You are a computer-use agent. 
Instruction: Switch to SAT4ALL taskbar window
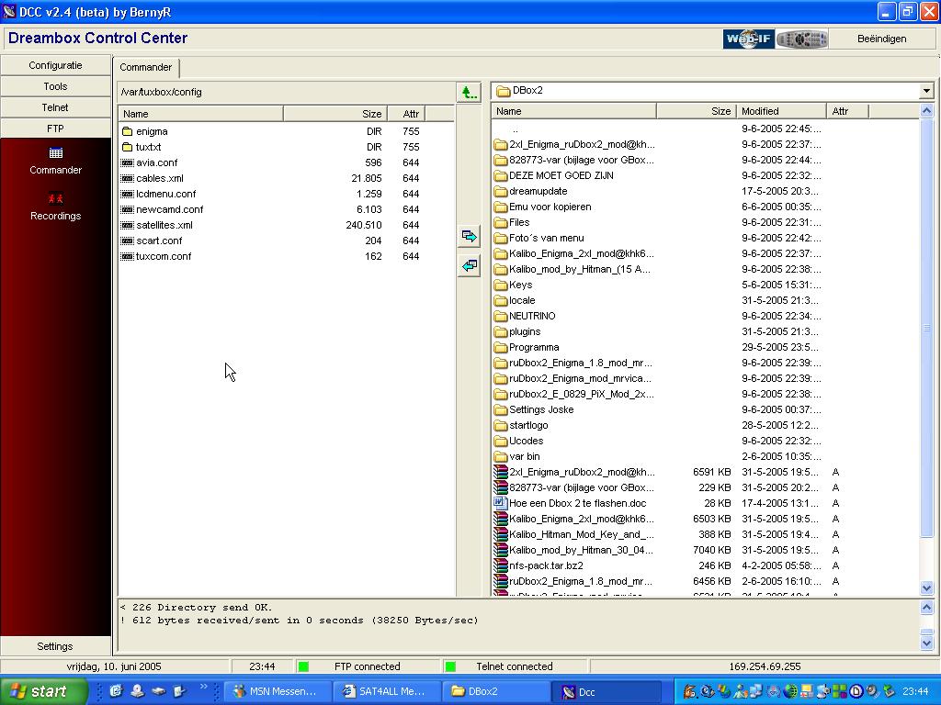[x=386, y=692]
